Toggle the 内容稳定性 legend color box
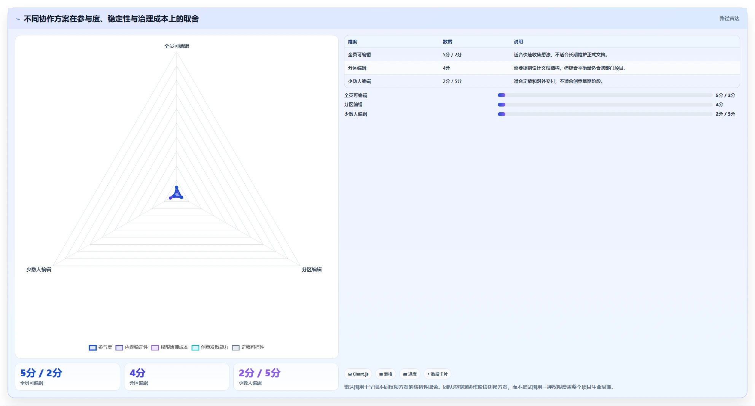The image size is (755, 406). coord(119,347)
